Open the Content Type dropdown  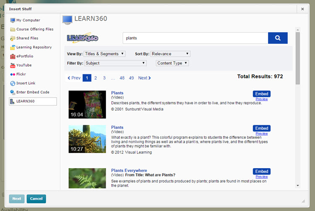click(172, 63)
